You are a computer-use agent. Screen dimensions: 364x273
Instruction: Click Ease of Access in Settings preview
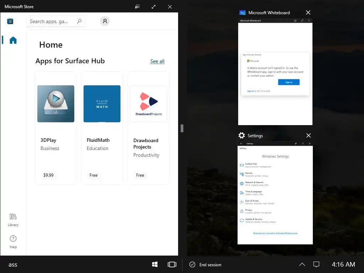pos(257,202)
